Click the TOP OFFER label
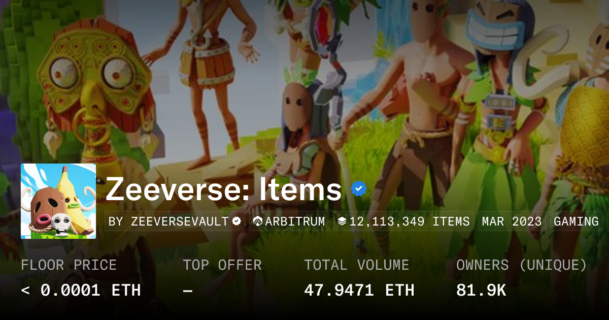609x320 pixels. [x=222, y=265]
